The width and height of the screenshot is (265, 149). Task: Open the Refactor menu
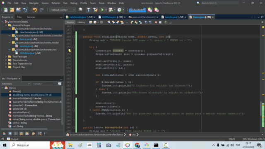(56, 3)
